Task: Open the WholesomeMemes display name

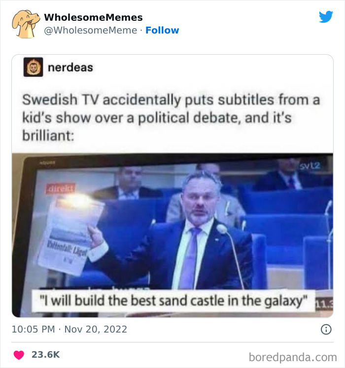Action: (x=93, y=17)
